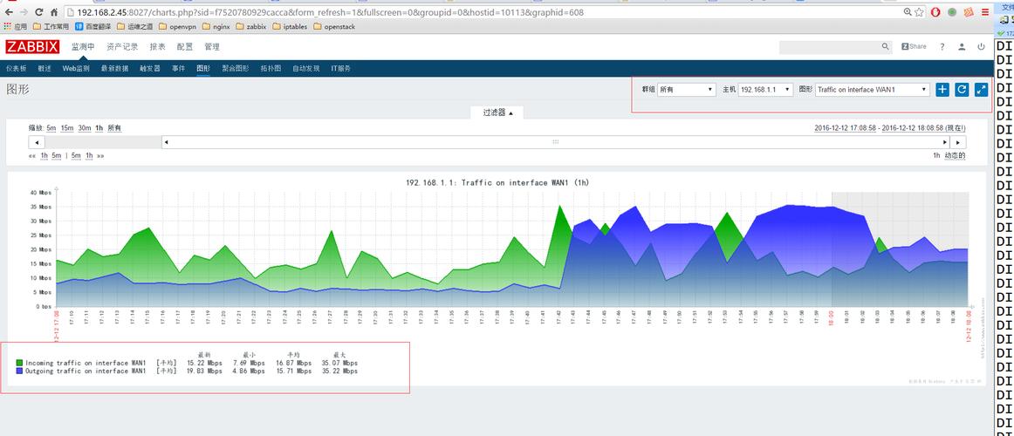
Task: Go to the IT服务 submenu
Action: (341, 68)
